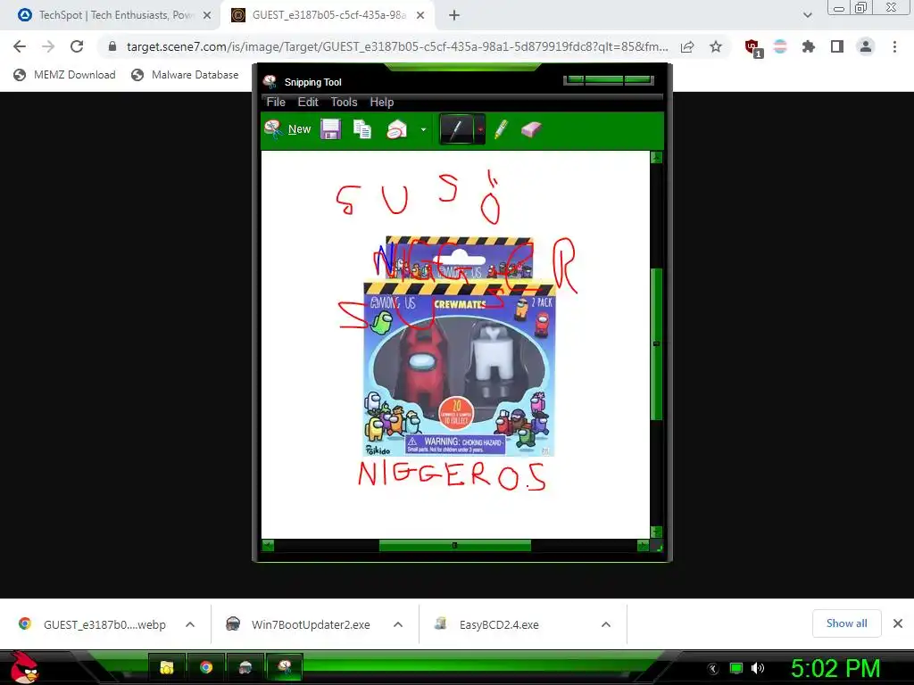The image size is (914, 685).
Task: Select the Highlighter tool
Action: coord(501,128)
